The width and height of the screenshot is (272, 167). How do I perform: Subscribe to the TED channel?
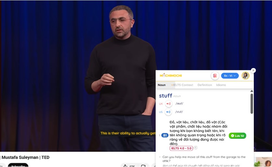coord(18,165)
